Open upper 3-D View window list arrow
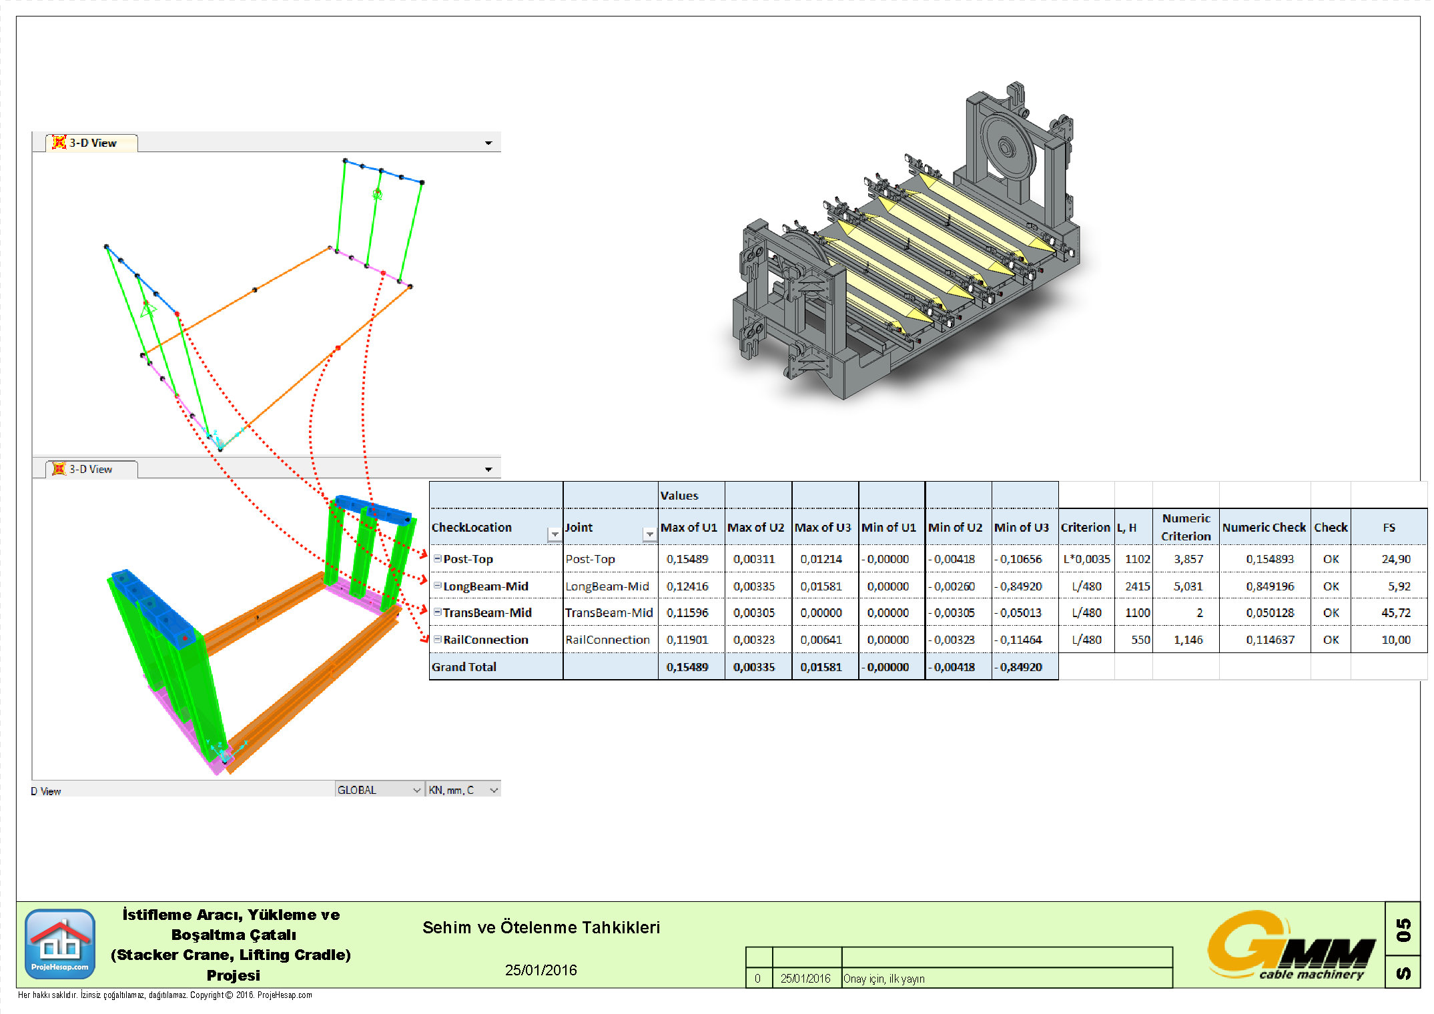The image size is (1434, 1014). 488,143
